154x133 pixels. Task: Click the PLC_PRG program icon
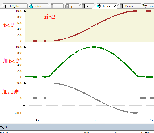(x=4, y=6)
